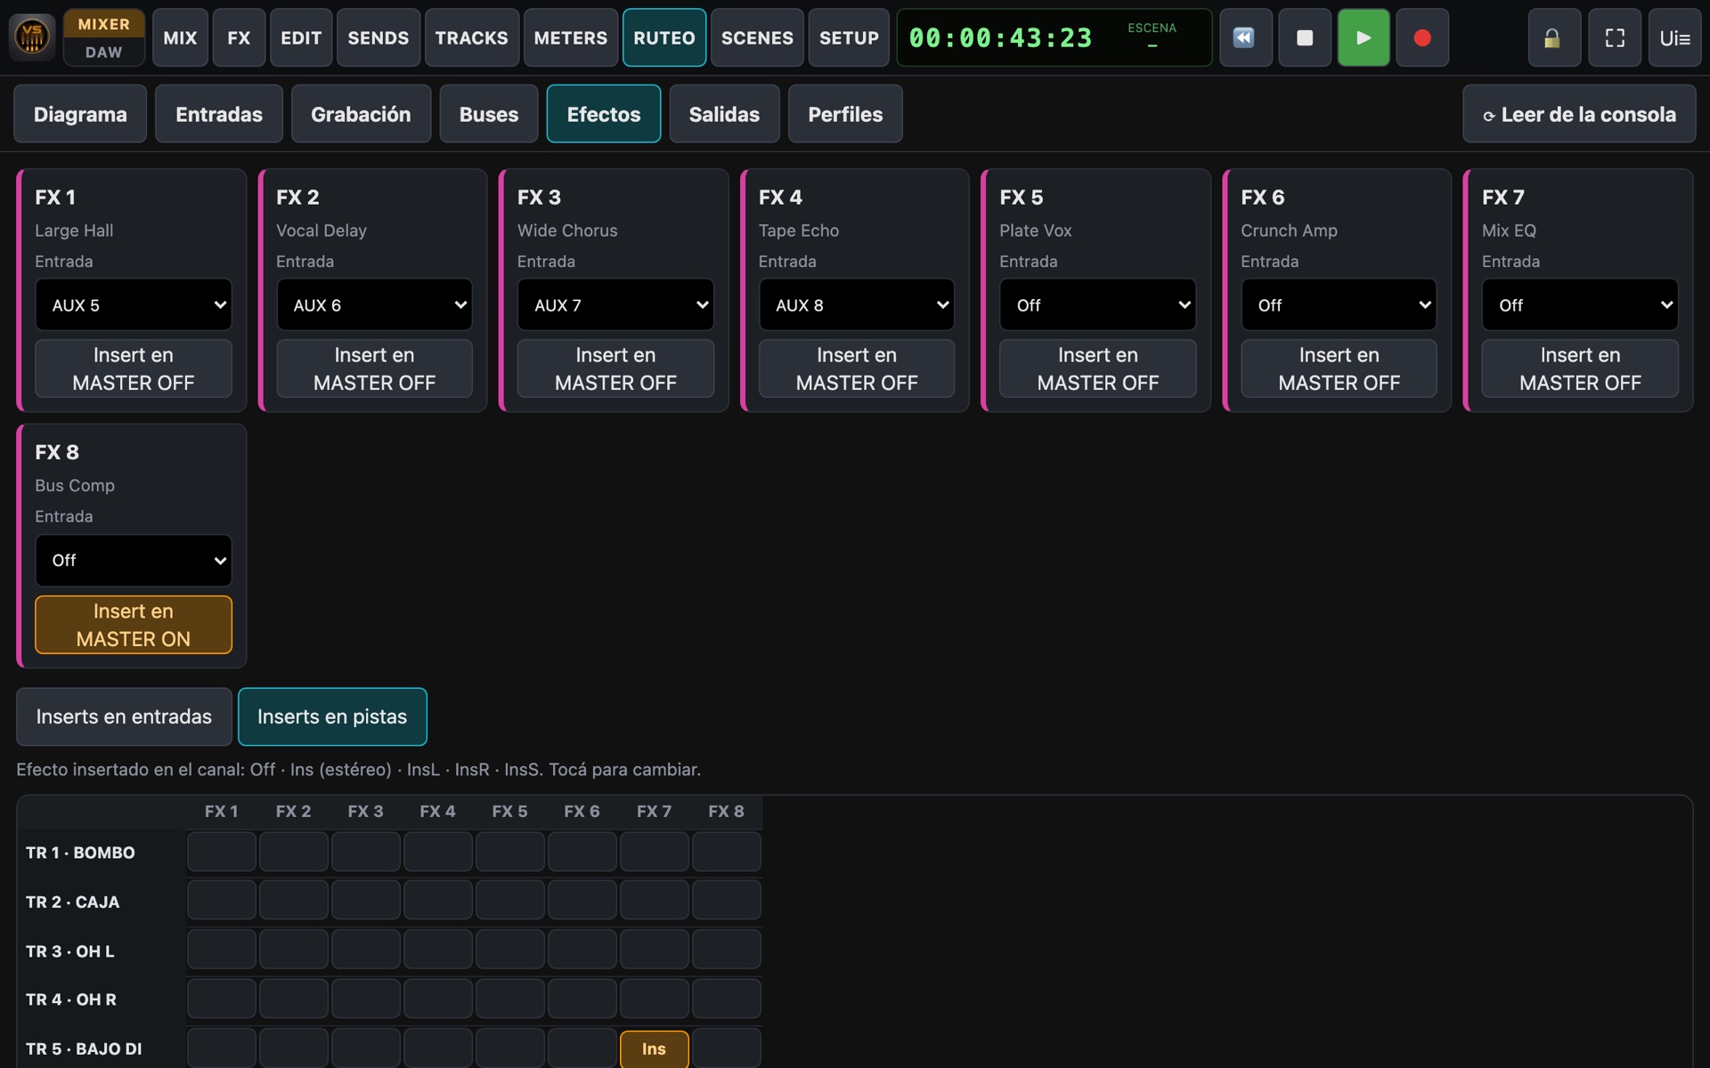Open the SETUP section
This screenshot has width=1710, height=1068.
pos(849,37)
